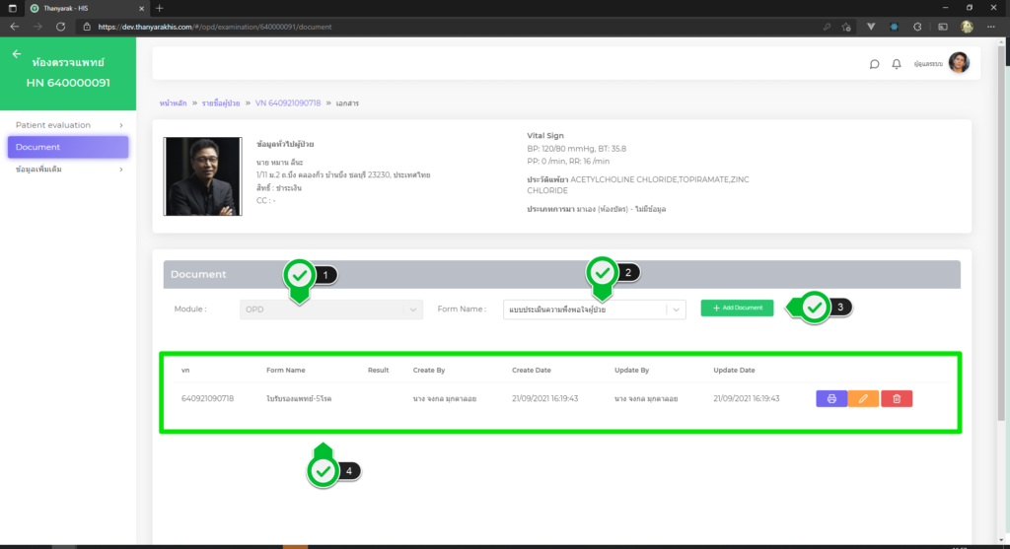Open the chat messages icon
1010x549 pixels.
click(874, 64)
